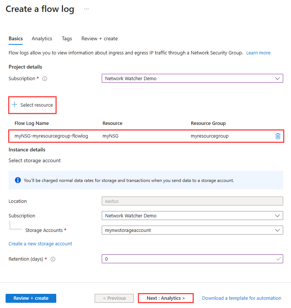
Task: Open the Learn more link
Action: click(258, 53)
